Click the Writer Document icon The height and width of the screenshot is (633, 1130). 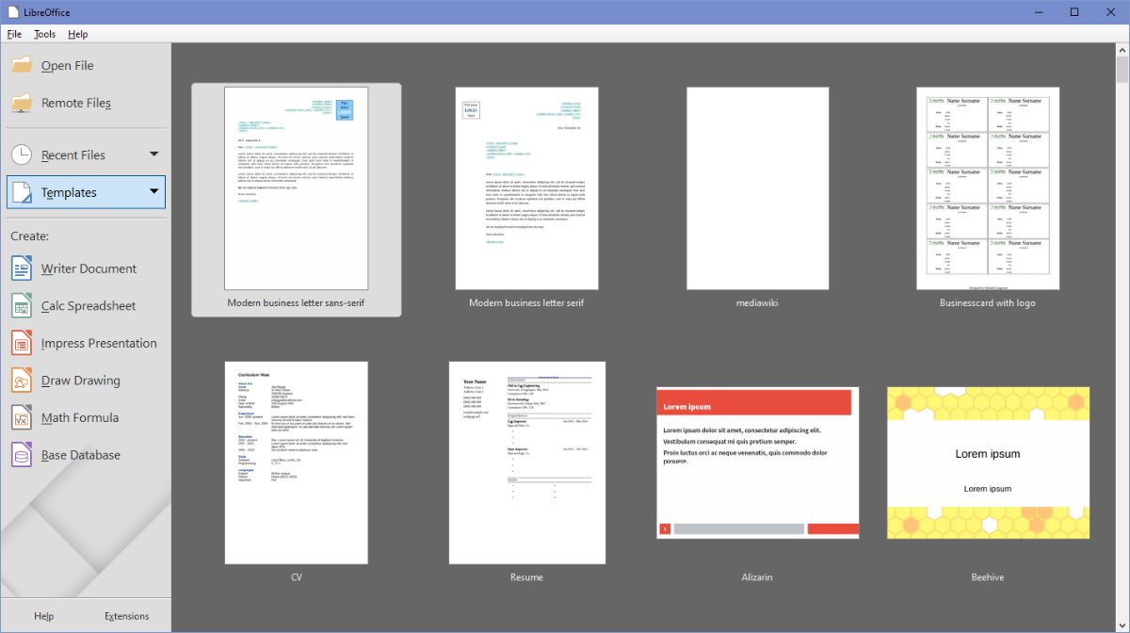click(x=22, y=268)
